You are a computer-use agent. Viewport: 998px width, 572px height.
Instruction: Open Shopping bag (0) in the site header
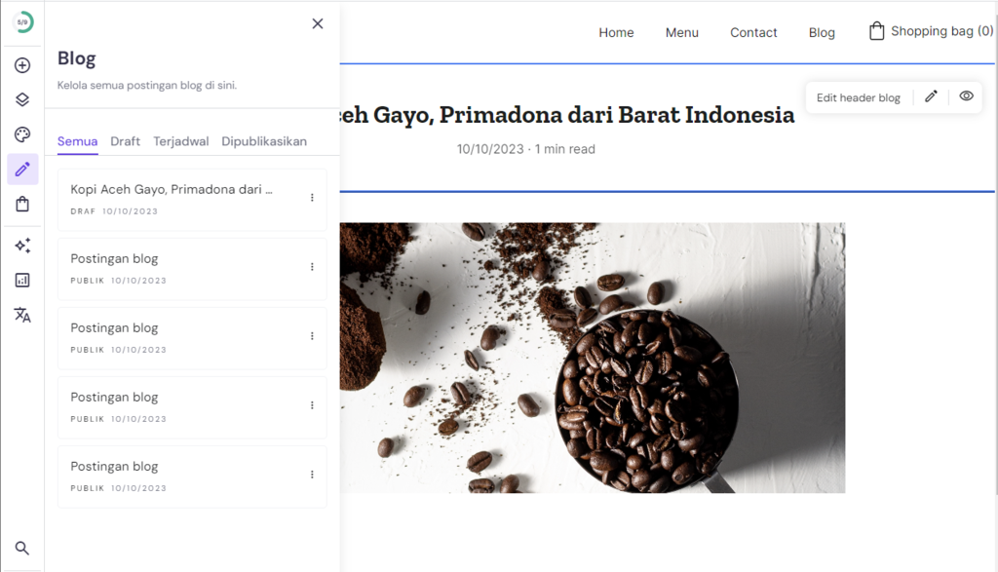(x=929, y=30)
